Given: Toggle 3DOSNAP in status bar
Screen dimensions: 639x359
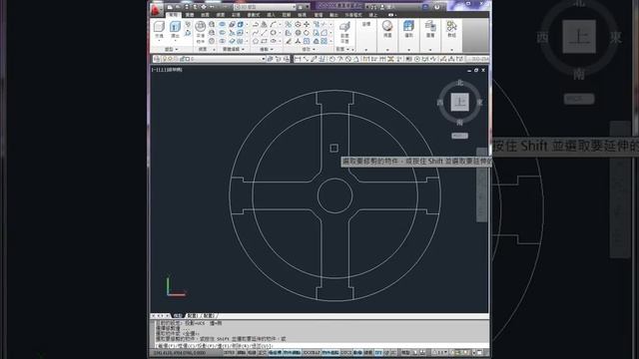Looking at the screenshot, I should 312,352.
